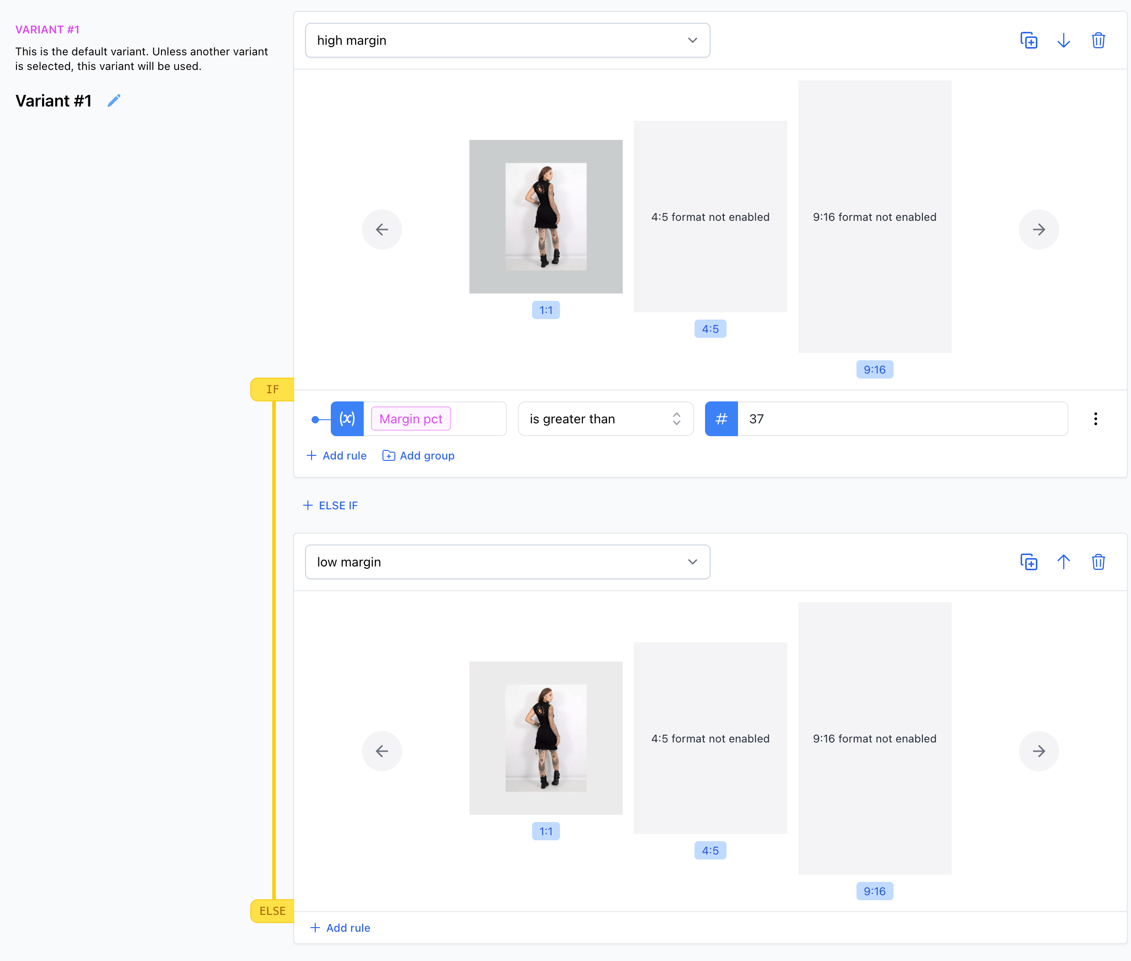Duplicate the high margin variation
The image size is (1131, 961).
[1029, 40]
